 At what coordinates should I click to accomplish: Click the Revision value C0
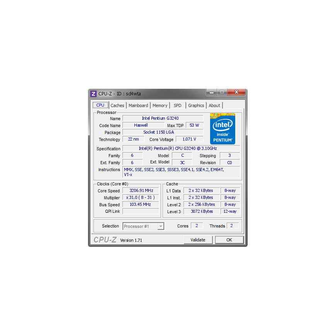coord(230,163)
